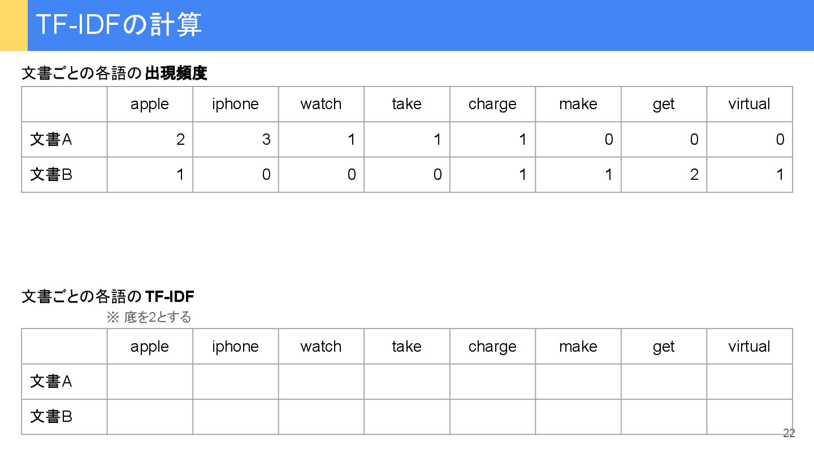Screen dimensions: 814x458
Task: Click "iphone" header in the TF-IDF table
Action: [235, 347]
